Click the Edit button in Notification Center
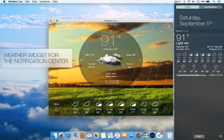The width and height of the screenshot is (224, 140). click(199, 136)
